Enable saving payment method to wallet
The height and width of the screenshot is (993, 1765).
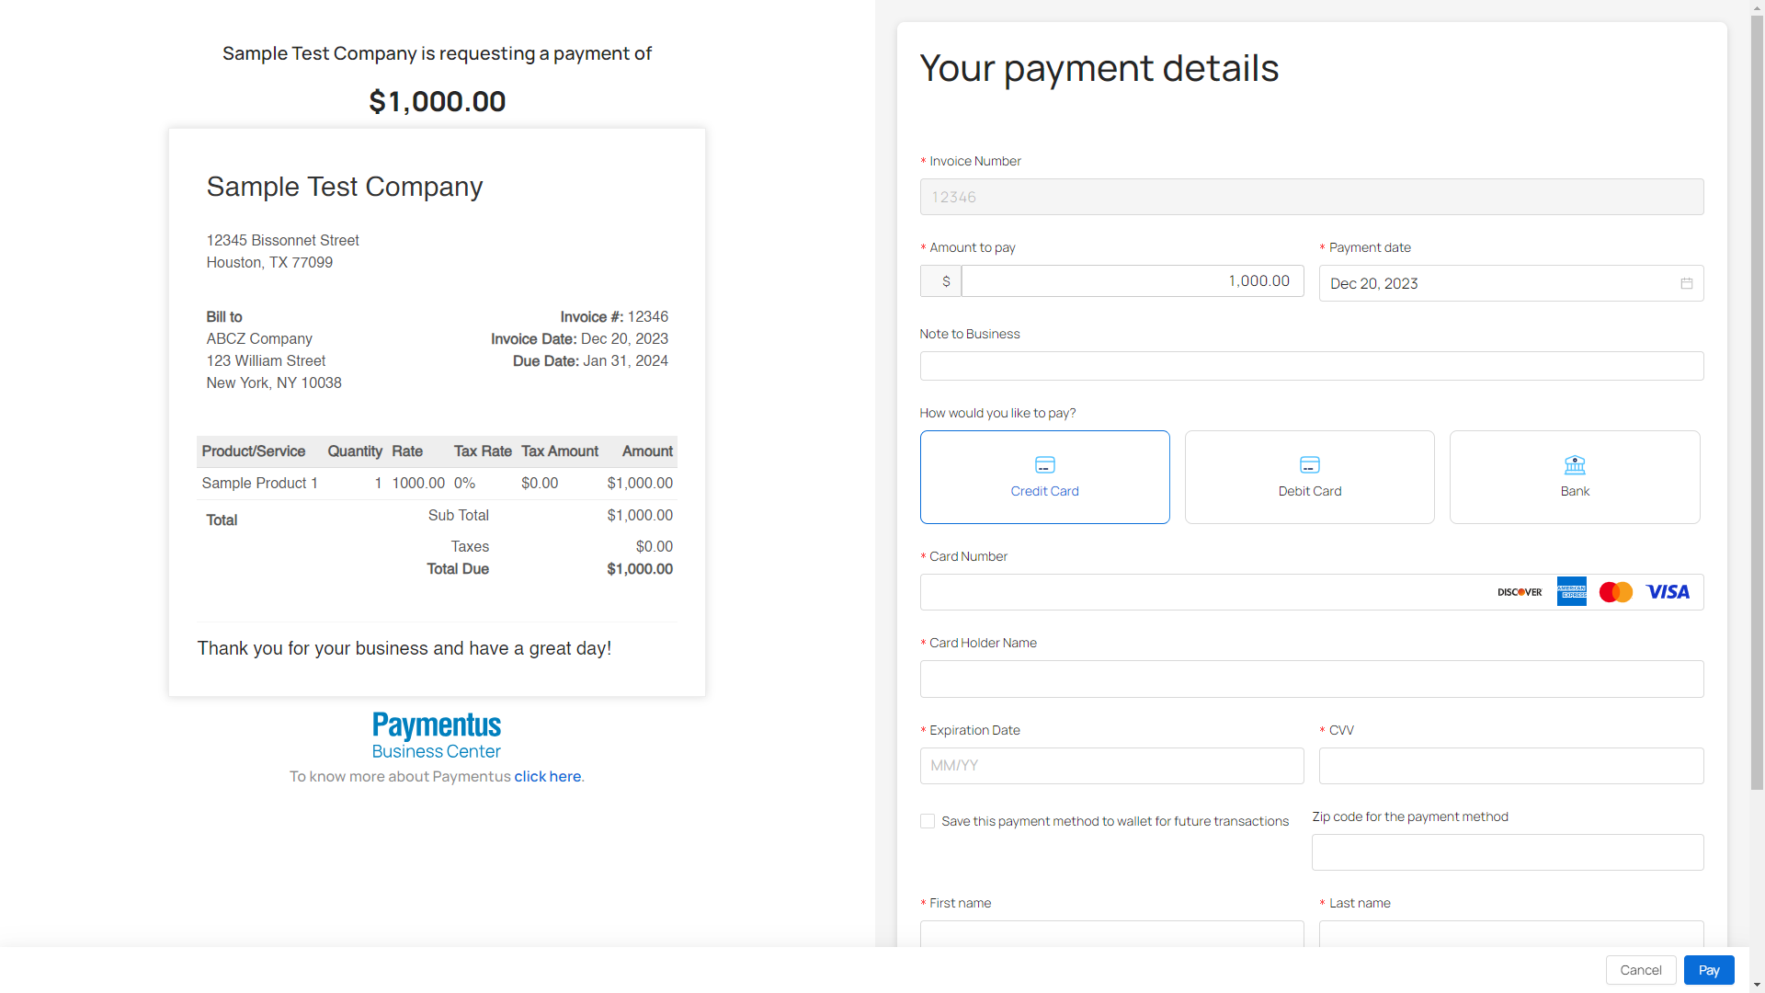(x=928, y=821)
